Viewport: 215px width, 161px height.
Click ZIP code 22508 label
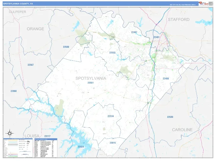[66, 47]
